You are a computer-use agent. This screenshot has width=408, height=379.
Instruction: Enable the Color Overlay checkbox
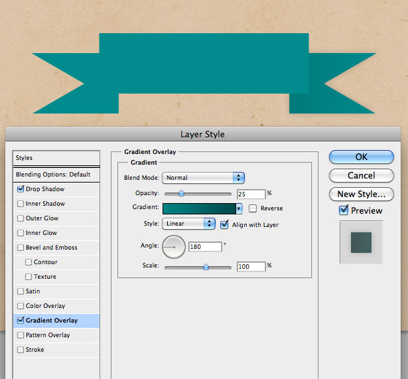pos(21,305)
